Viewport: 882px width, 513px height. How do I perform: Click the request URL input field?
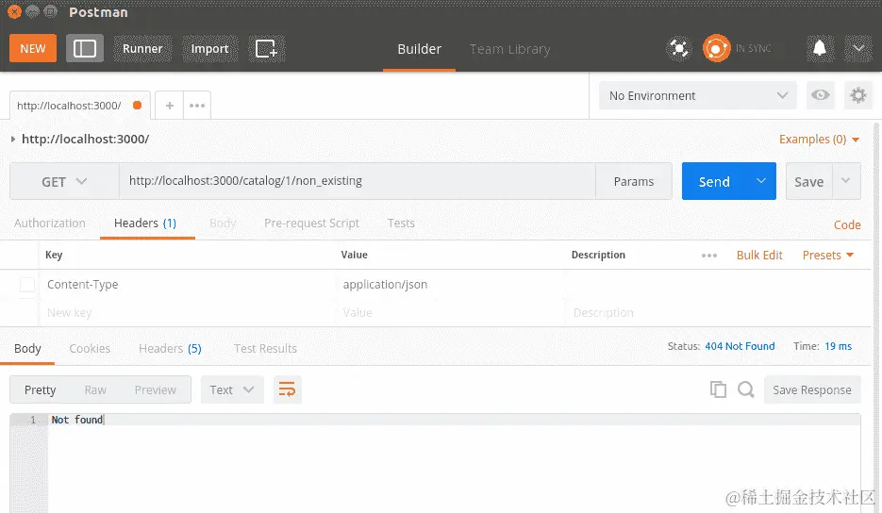click(358, 181)
